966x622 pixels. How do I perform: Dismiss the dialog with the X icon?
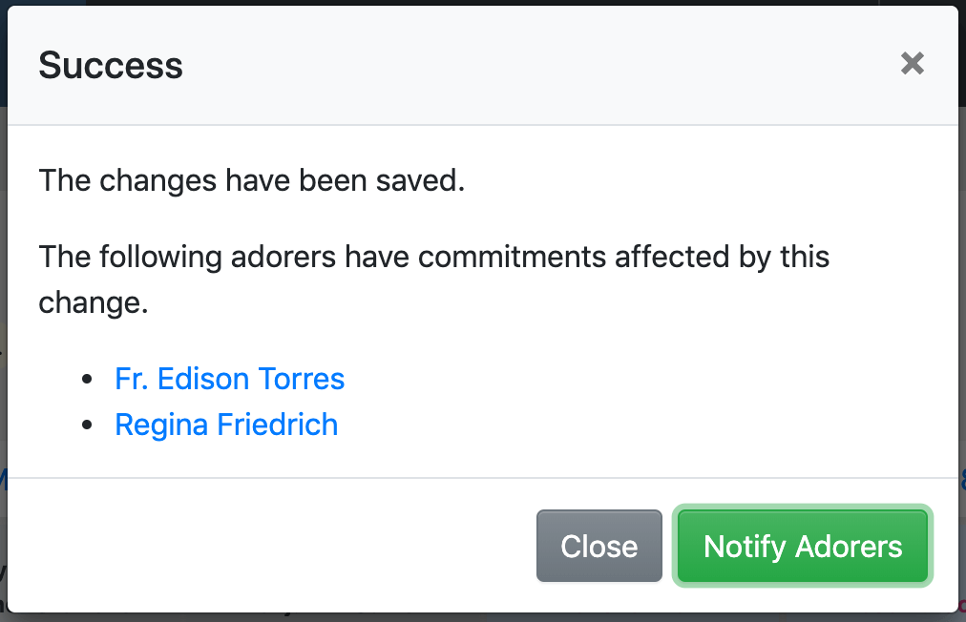pyautogui.click(x=913, y=64)
